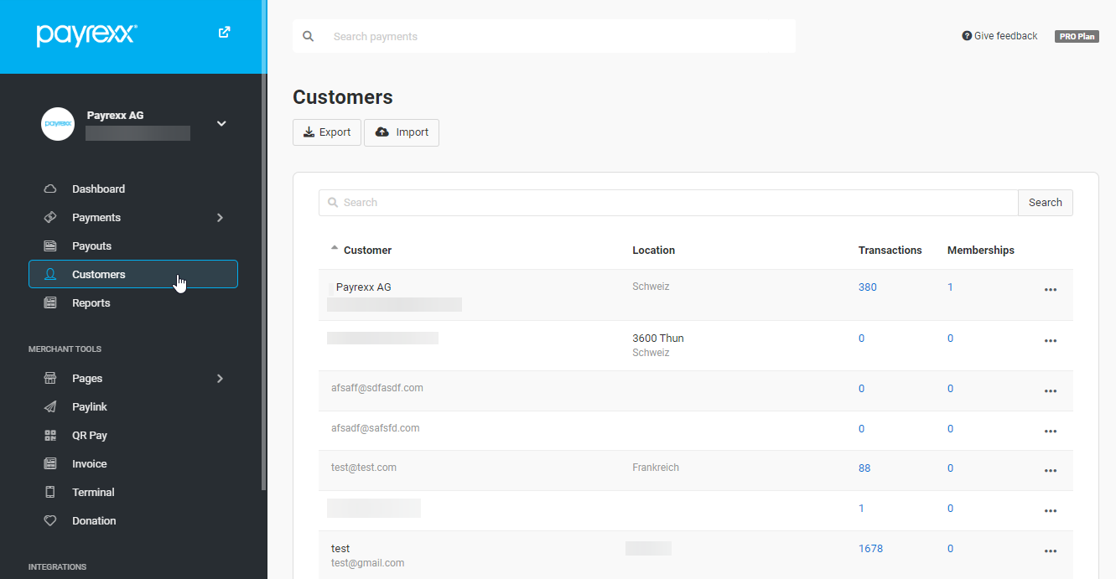The width and height of the screenshot is (1116, 579).
Task: Click the Terminal device icon
Action: (x=50, y=493)
